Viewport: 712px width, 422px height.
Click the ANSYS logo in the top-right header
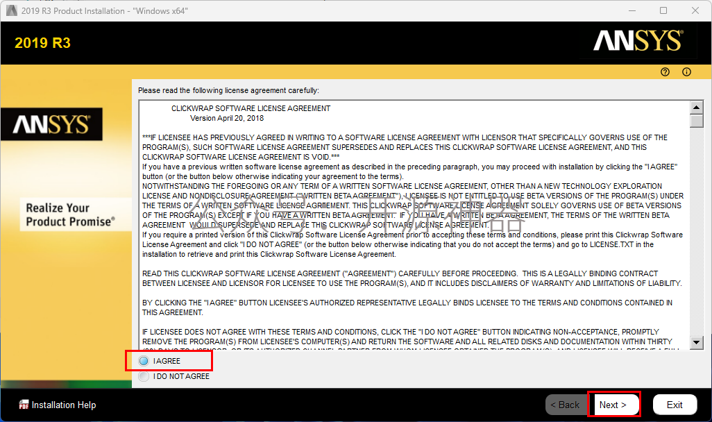click(638, 40)
